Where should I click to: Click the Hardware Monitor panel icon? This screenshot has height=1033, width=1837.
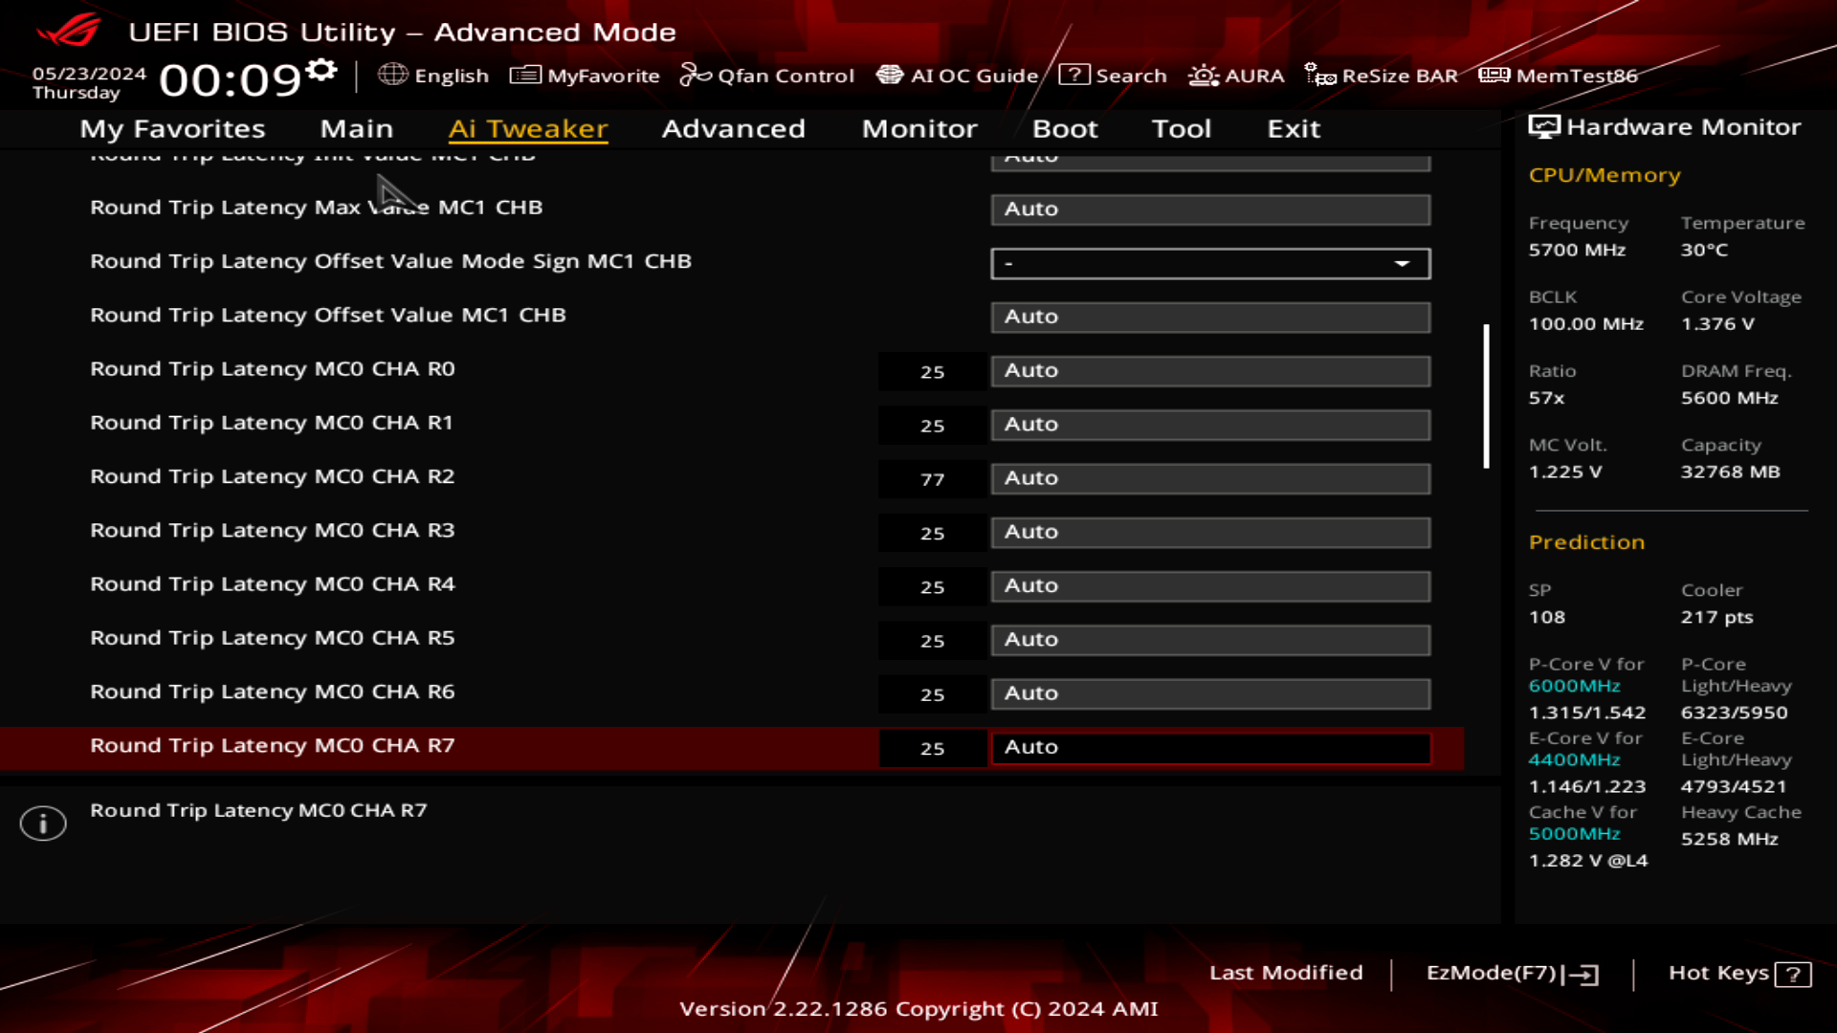1543,125
